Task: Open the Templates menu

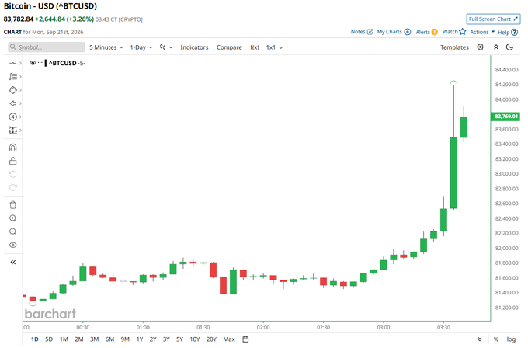Action: click(x=454, y=47)
